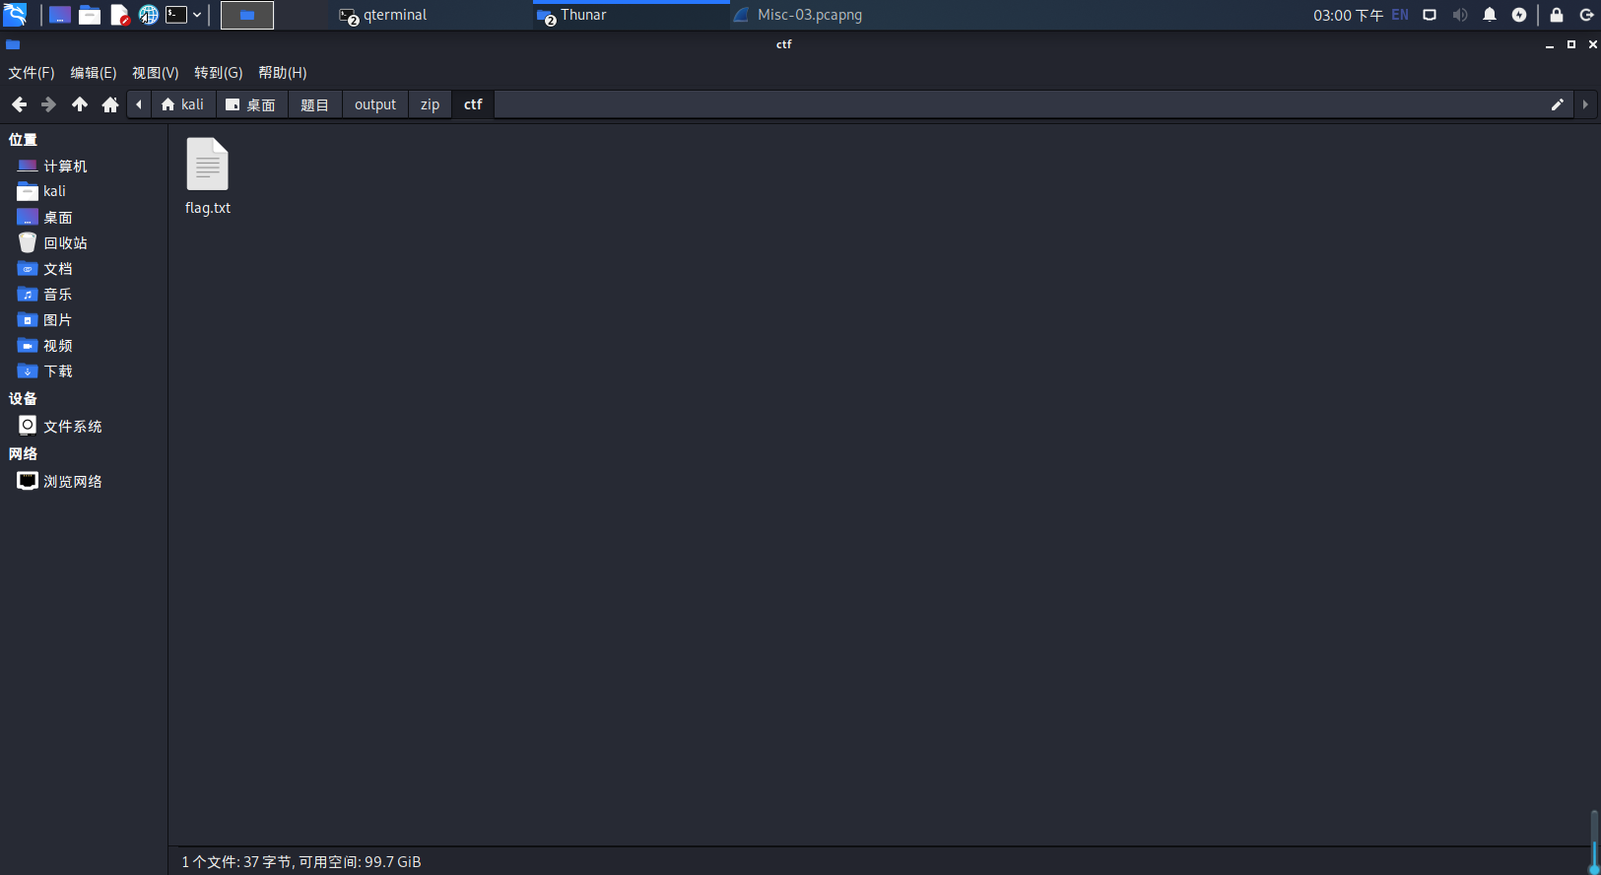Click the 题目 path bar button
This screenshot has width=1601, height=875.
(315, 104)
